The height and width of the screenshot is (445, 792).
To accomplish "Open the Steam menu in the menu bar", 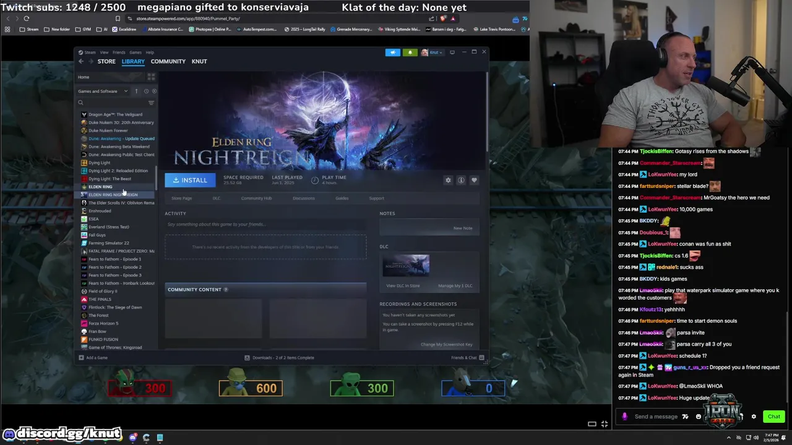I will (90, 53).
